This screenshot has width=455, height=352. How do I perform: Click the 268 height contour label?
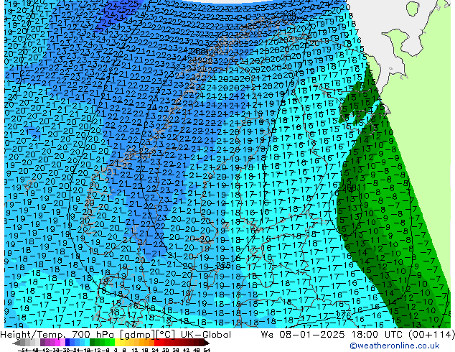pyautogui.click(x=223, y=265)
